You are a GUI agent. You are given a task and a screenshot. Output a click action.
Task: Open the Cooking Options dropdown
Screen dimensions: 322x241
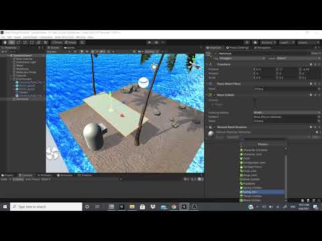286,112
